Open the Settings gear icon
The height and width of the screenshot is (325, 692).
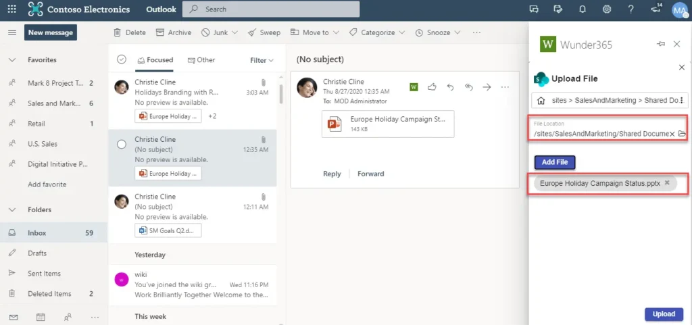coord(607,9)
